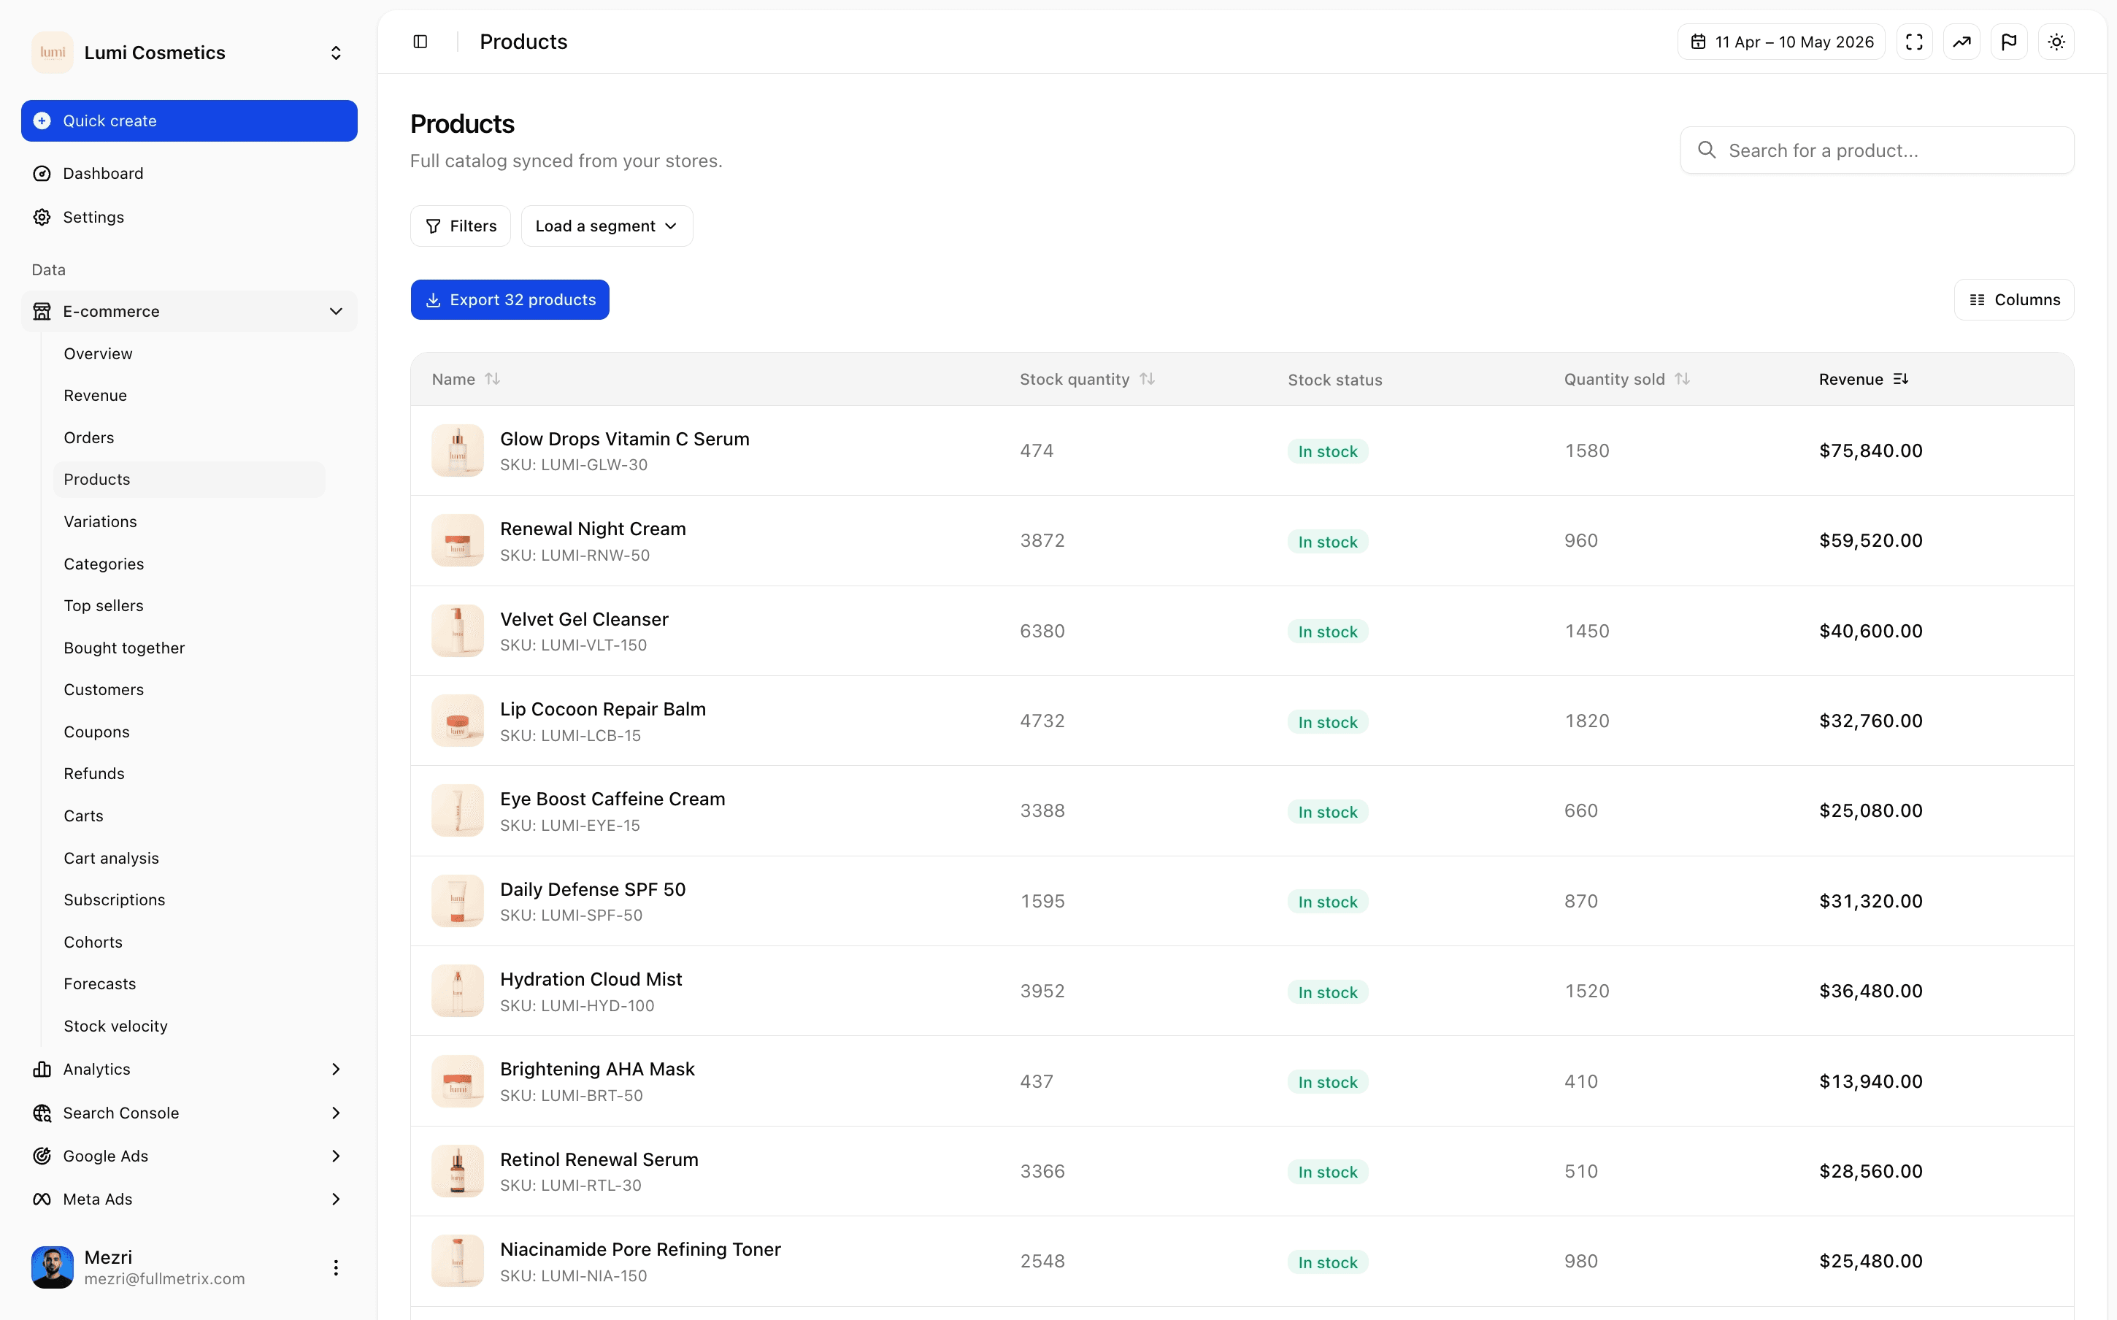
Task: Expand the Analytics section
Action: pos(189,1069)
